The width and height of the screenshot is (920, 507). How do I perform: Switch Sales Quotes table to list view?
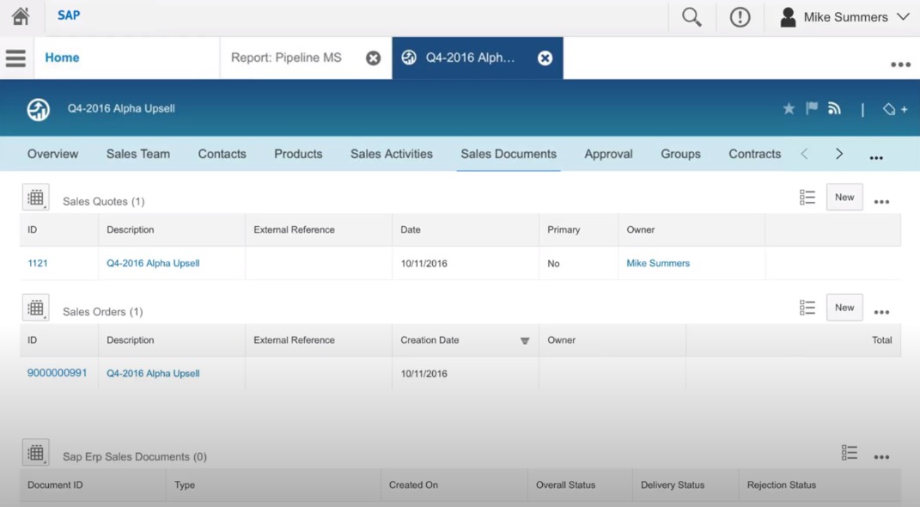[807, 197]
